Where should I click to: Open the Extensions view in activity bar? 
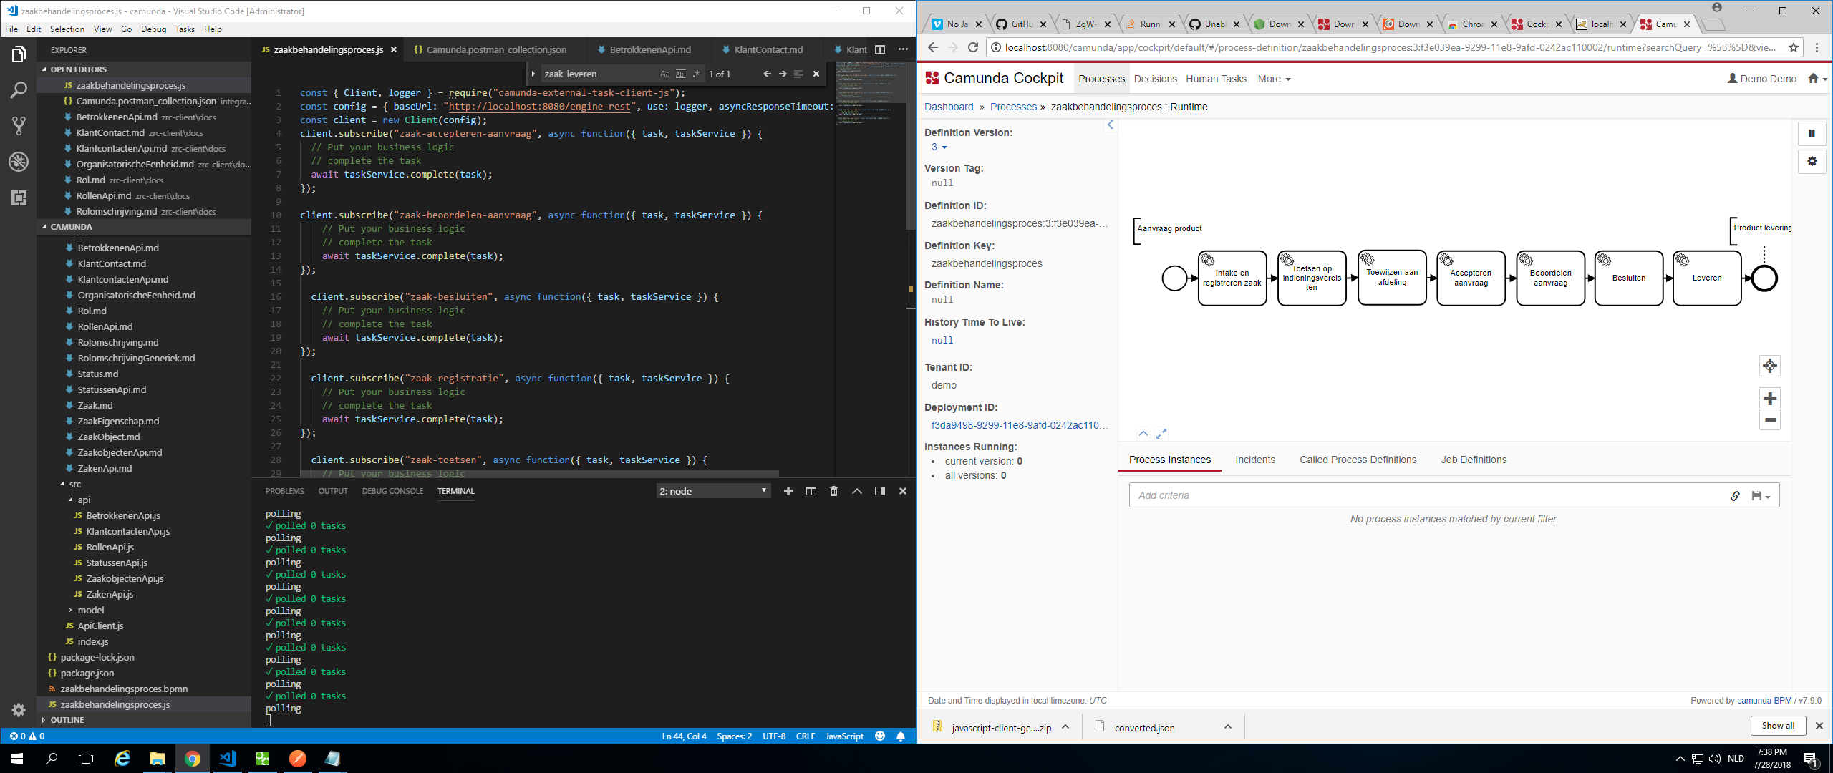pos(19,198)
